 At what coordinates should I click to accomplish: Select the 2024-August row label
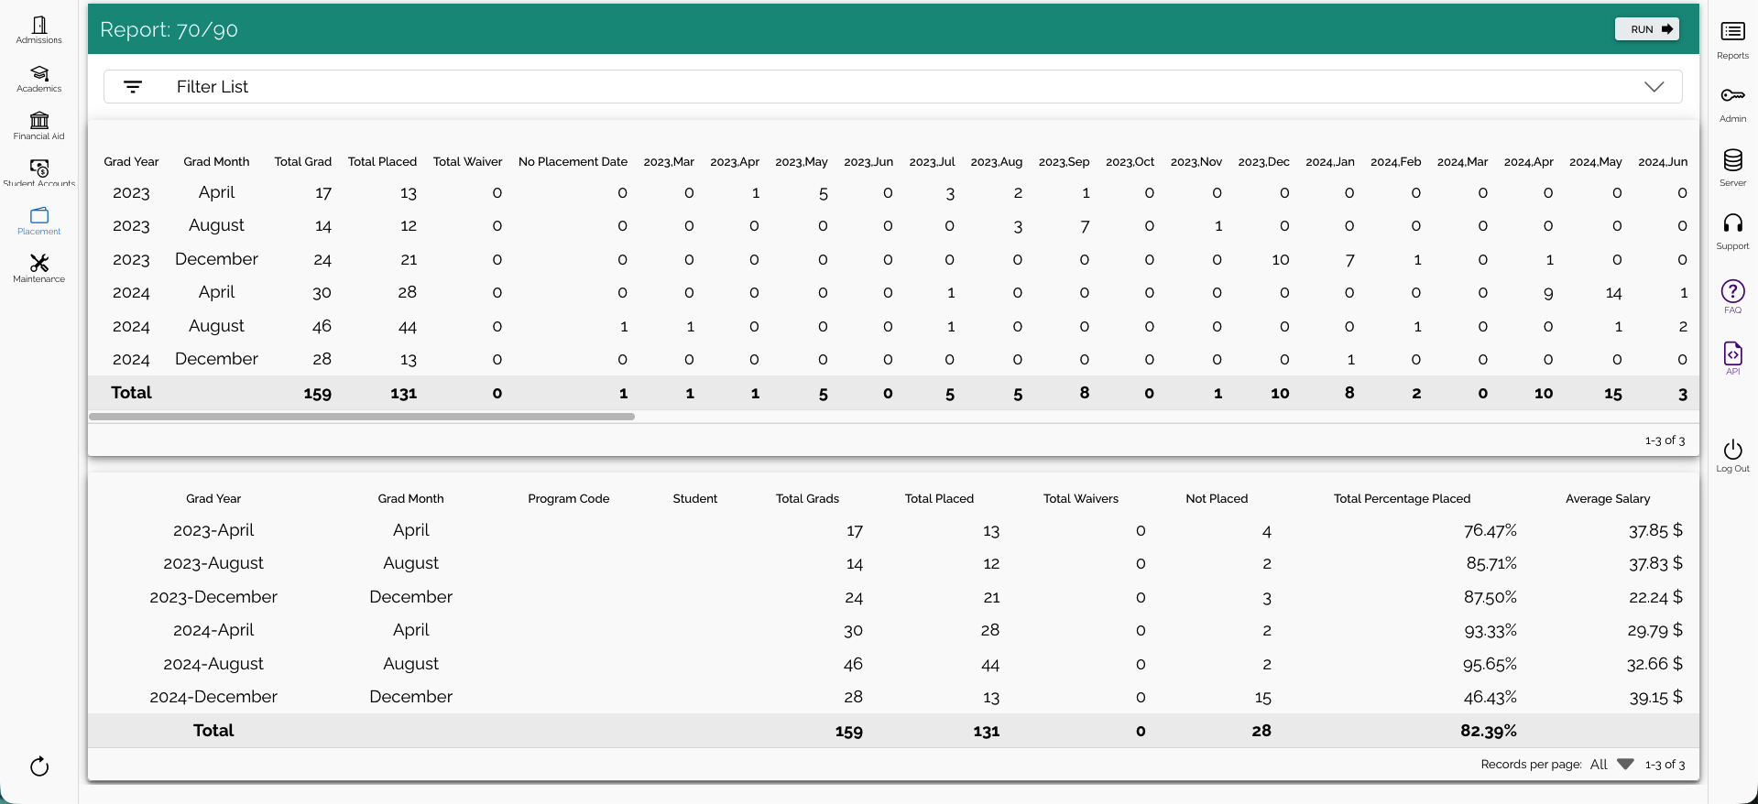[x=213, y=664]
